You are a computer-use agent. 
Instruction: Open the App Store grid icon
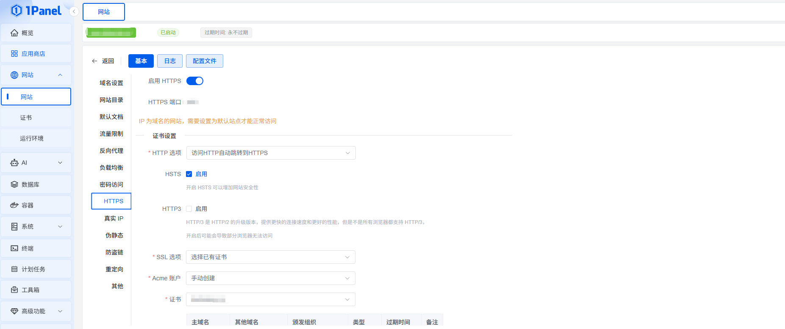tap(14, 54)
